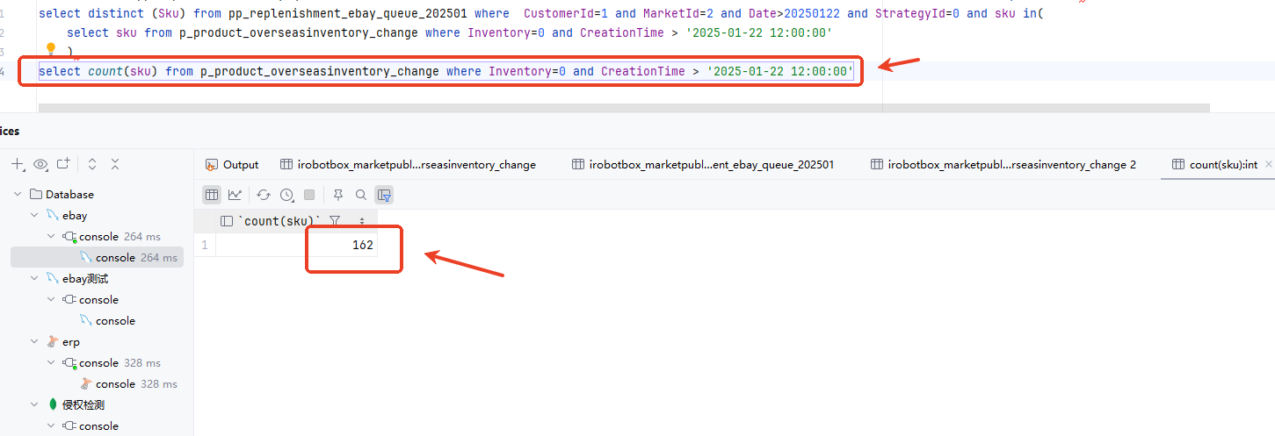Click the column icon beside count(sku) header
Screen dimensions: 1275x436
pyautogui.click(x=227, y=221)
